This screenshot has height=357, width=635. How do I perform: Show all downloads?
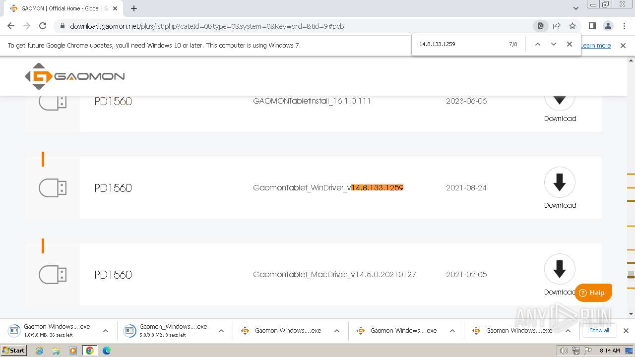(599, 330)
